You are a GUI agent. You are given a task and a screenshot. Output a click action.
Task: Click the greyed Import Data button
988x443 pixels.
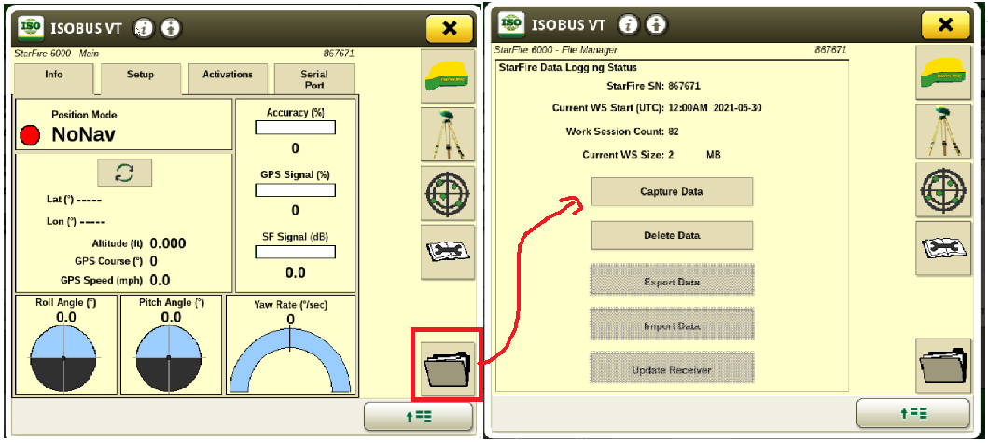click(x=672, y=325)
